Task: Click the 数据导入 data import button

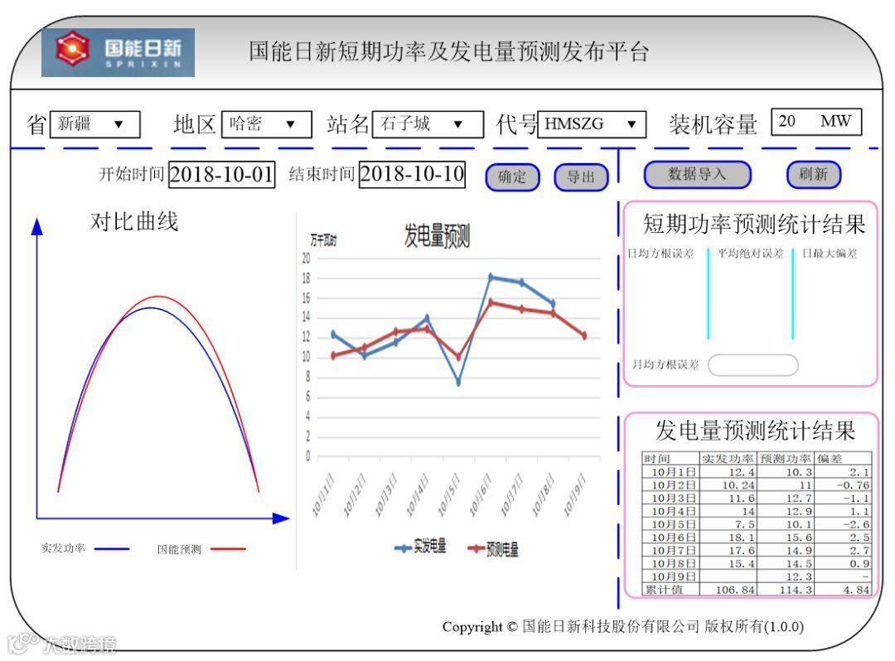Action: pyautogui.click(x=697, y=174)
